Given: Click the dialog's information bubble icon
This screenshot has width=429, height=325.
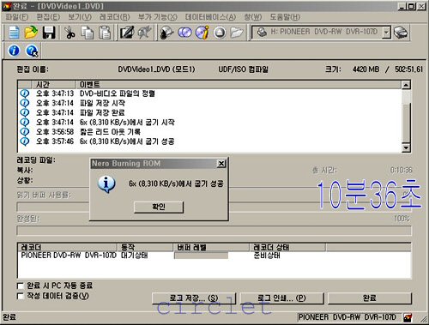Looking at the screenshot, I should click(x=106, y=184).
